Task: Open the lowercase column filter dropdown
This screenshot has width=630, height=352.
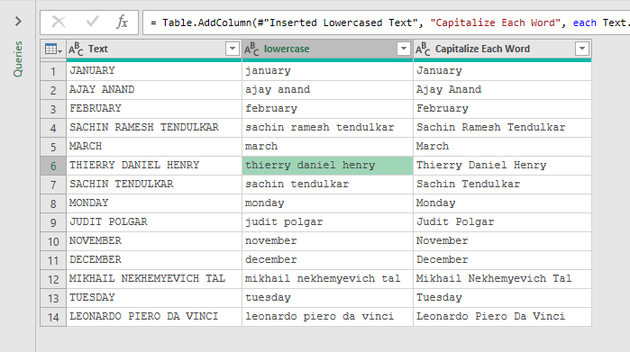Action: (x=404, y=49)
